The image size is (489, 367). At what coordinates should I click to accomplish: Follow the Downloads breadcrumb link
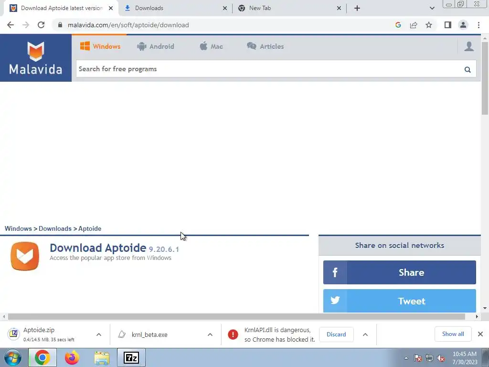coord(55,228)
